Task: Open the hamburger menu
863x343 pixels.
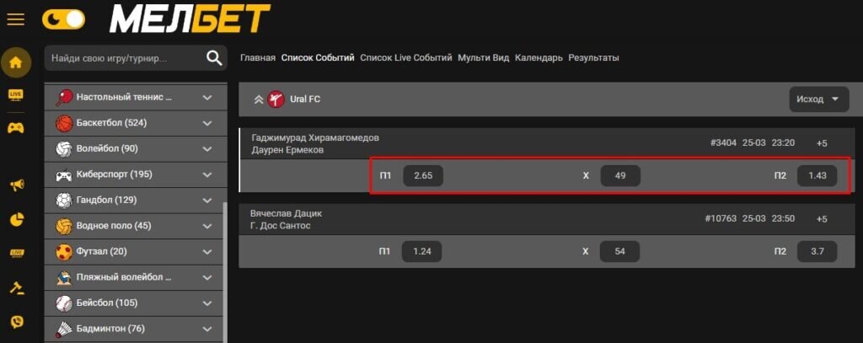Action: point(15,20)
